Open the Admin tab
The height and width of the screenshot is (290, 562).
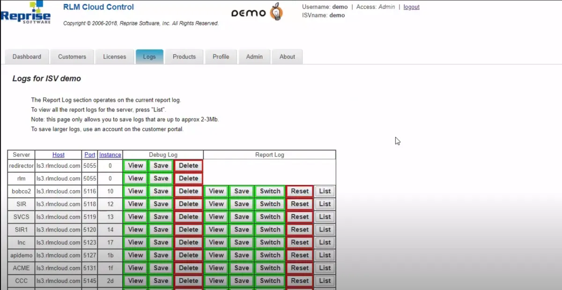(254, 57)
